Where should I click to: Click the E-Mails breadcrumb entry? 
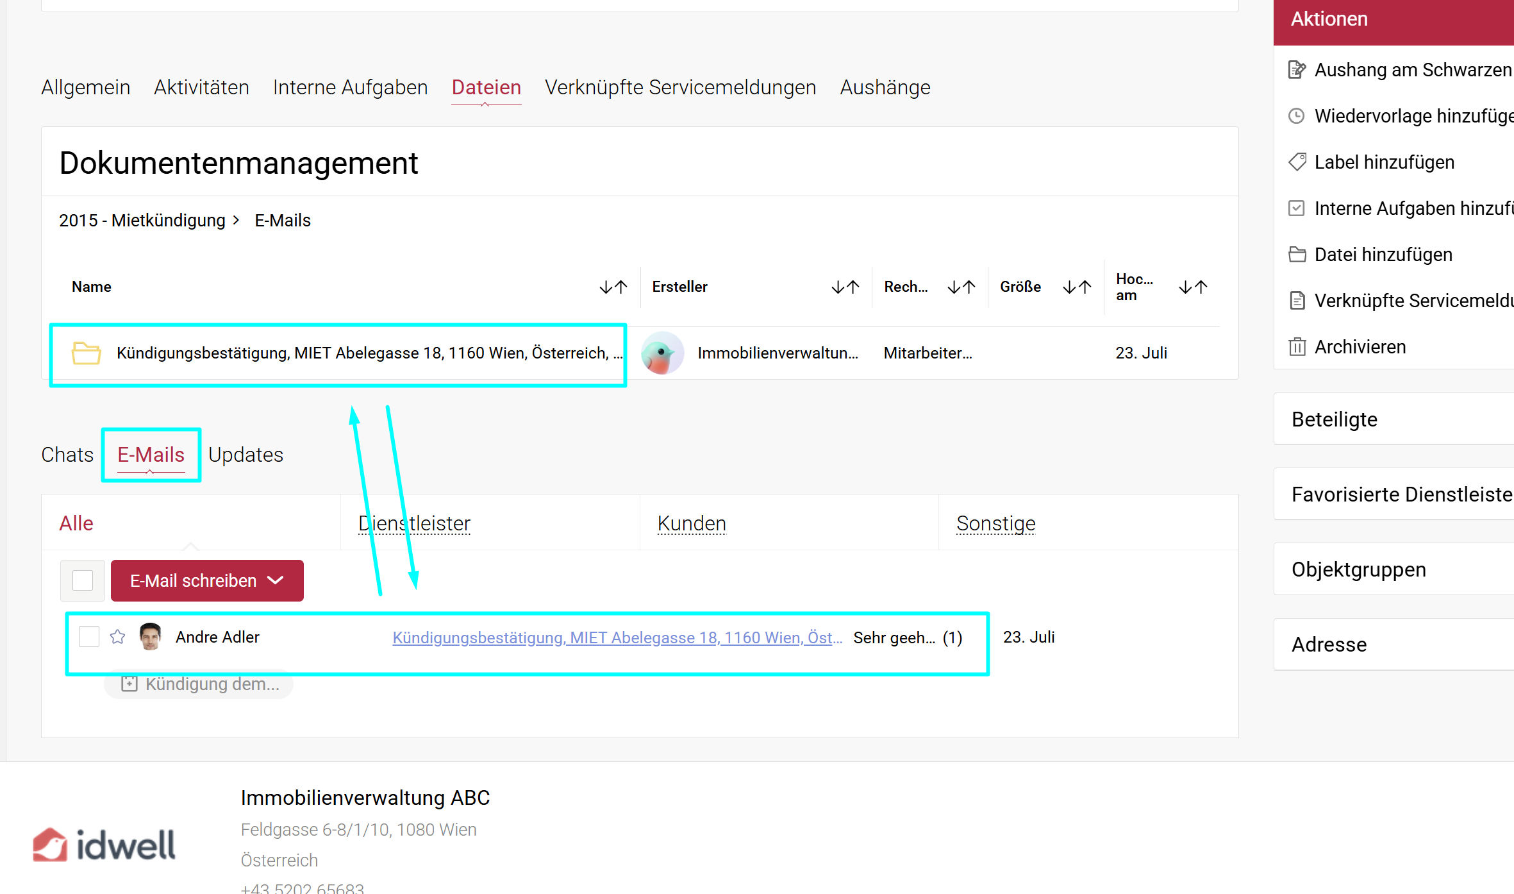point(283,221)
